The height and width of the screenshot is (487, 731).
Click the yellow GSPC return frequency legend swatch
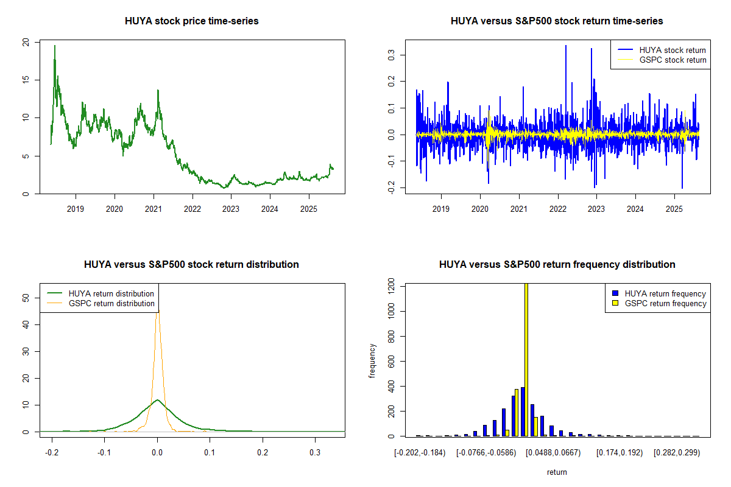tap(614, 303)
